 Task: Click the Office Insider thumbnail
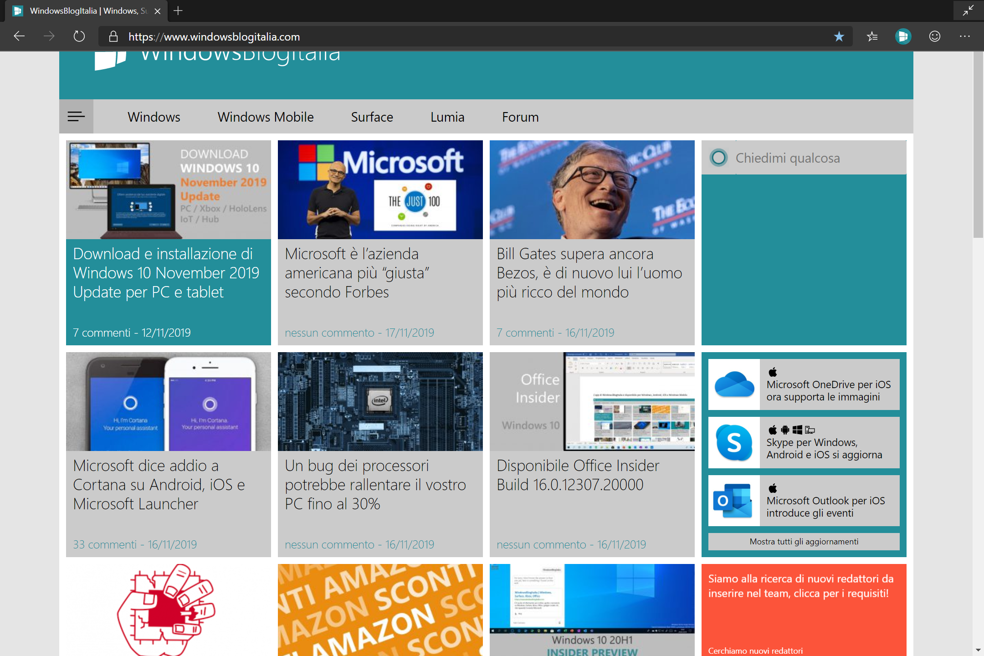pyautogui.click(x=592, y=401)
